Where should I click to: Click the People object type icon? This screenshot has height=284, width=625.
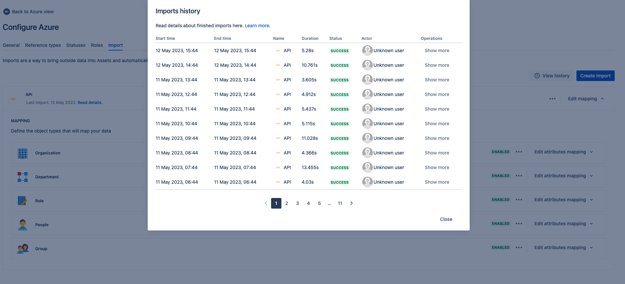[23, 225]
